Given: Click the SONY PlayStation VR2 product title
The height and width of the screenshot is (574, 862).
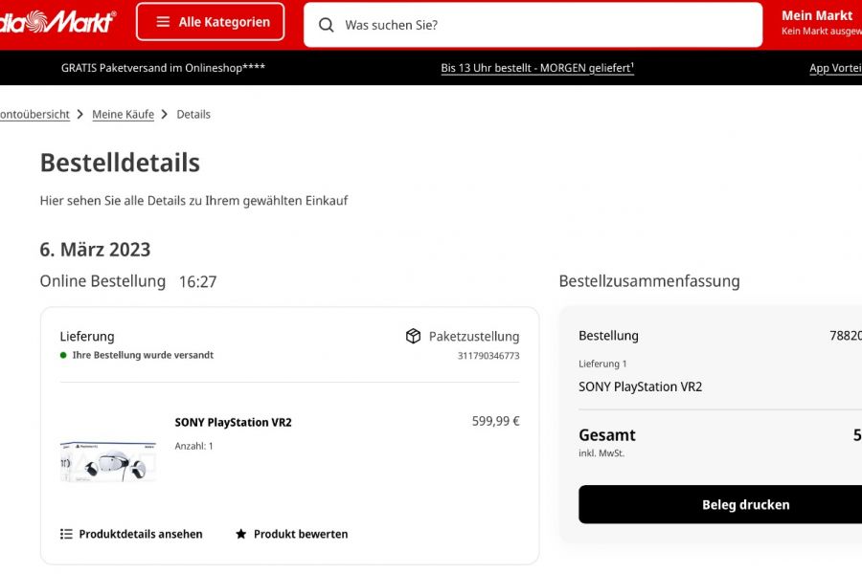Looking at the screenshot, I should [233, 423].
